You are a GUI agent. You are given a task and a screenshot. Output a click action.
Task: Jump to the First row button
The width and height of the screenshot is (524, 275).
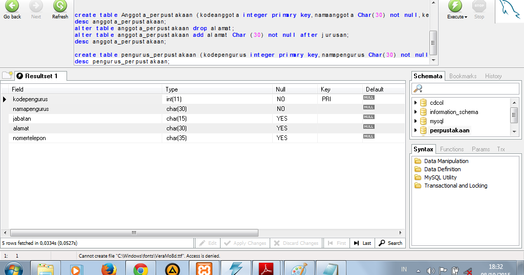coord(337,243)
